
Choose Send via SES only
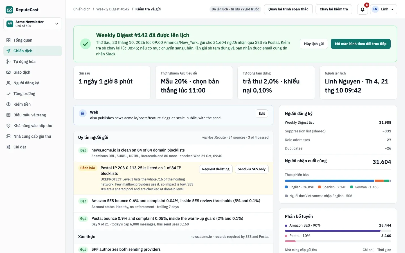point(251,169)
